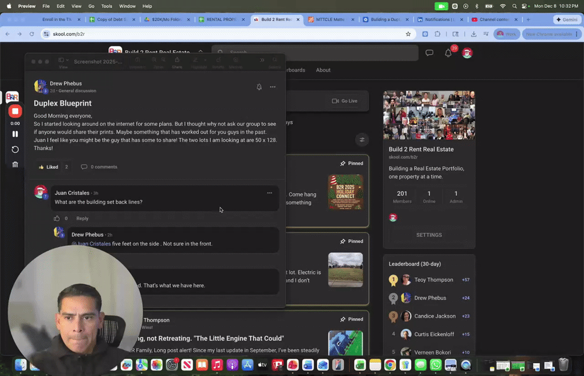Open the Gemini button in Chrome
Image resolution: width=584 pixels, height=376 pixels.
click(x=566, y=19)
